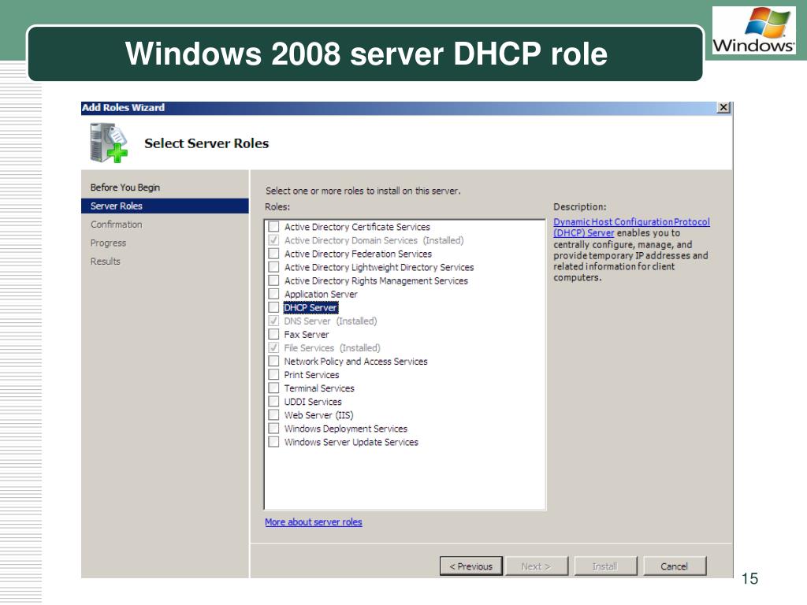The image size is (807, 605).
Task: Click the server-with-plus wizard icon
Action: coord(109,143)
